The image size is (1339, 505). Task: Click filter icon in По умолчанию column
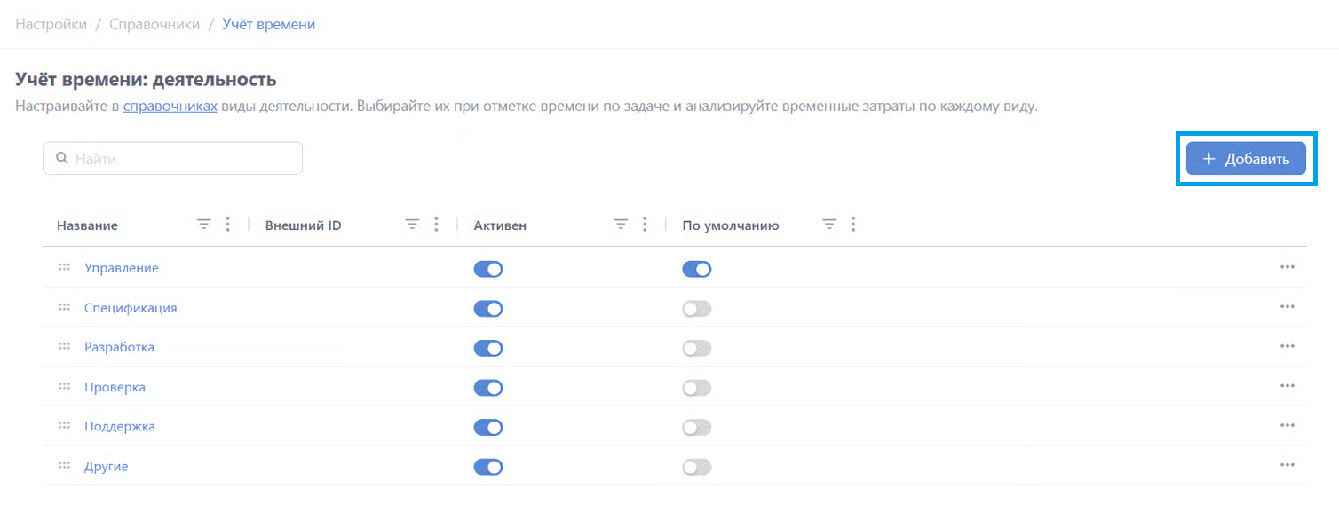coord(829,225)
